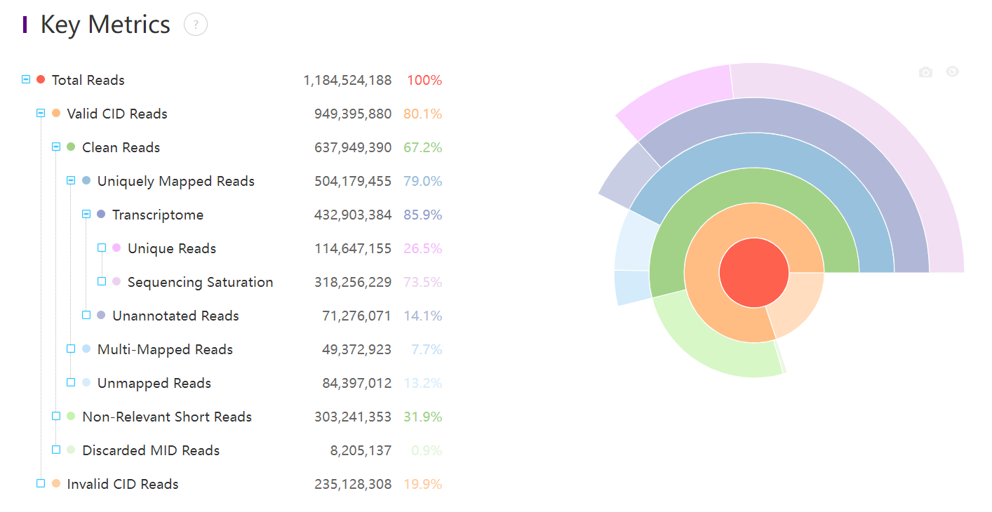Click the 67.2% percentage
Screen dimensions: 992x512
[423, 147]
